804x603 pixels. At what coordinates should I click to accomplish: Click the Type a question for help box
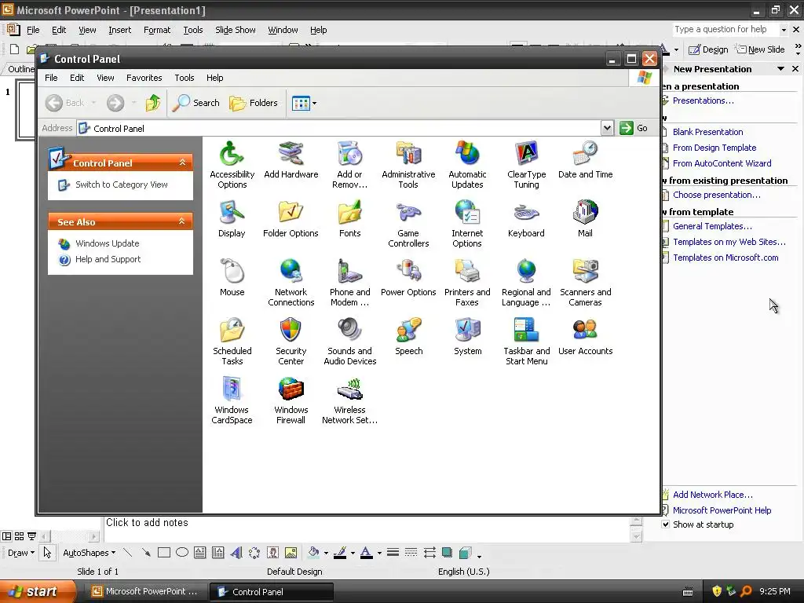[x=726, y=30]
